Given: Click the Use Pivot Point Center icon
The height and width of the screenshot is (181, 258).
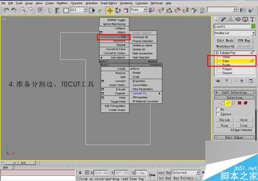Looking at the screenshot, I should pyautogui.click(x=152, y=10).
